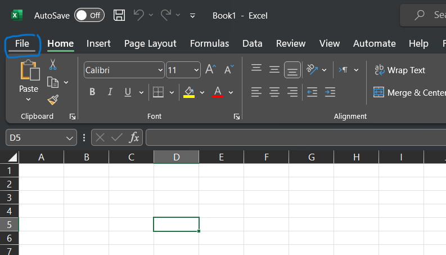Click the Cut scissors icon

tap(53, 64)
